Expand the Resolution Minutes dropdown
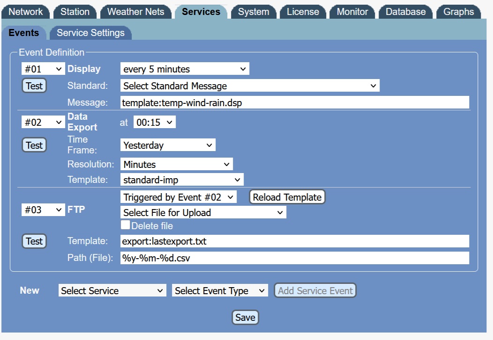The height and width of the screenshot is (340, 493). point(176,164)
